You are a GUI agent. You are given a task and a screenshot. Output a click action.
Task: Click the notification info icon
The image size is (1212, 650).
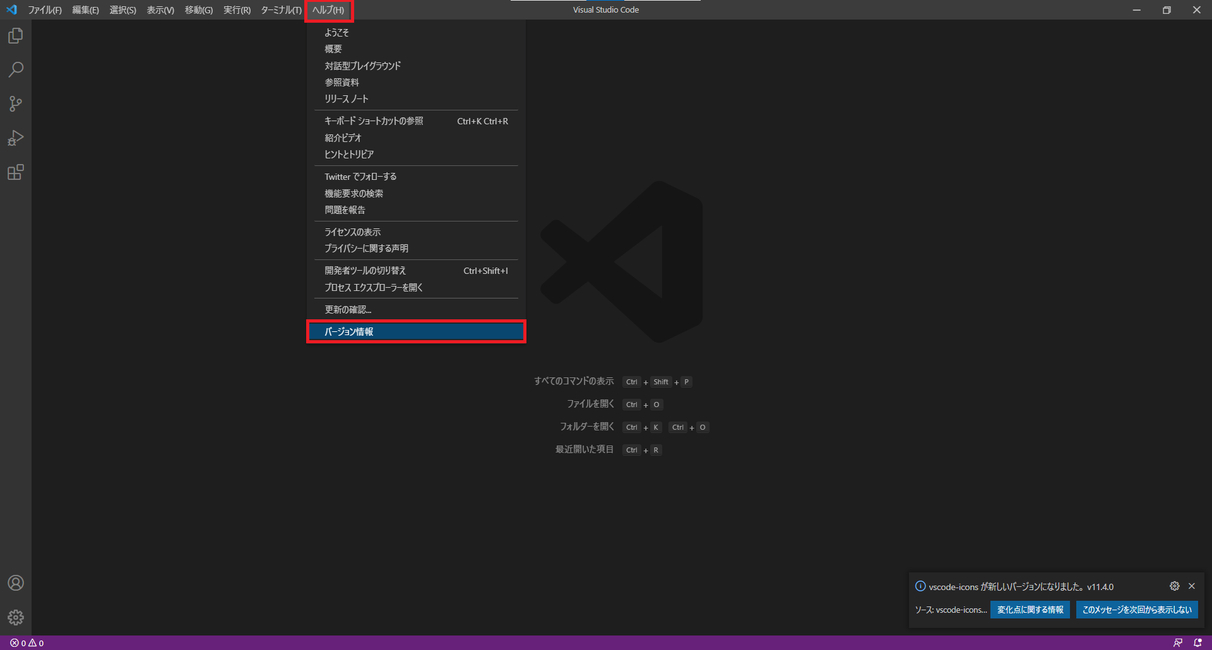pos(920,586)
